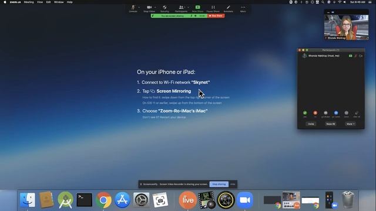The image size is (376, 211).
Task: Open the zoom.us menu
Action: pyautogui.click(x=15, y=2)
